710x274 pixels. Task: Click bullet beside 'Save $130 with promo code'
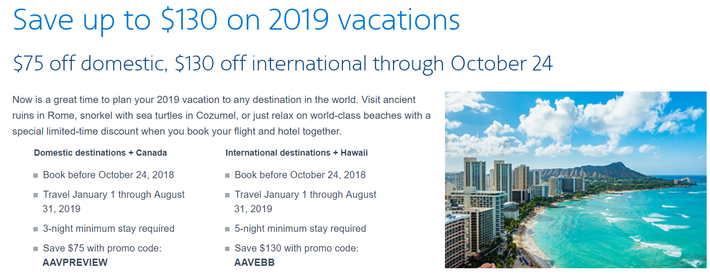(x=227, y=249)
